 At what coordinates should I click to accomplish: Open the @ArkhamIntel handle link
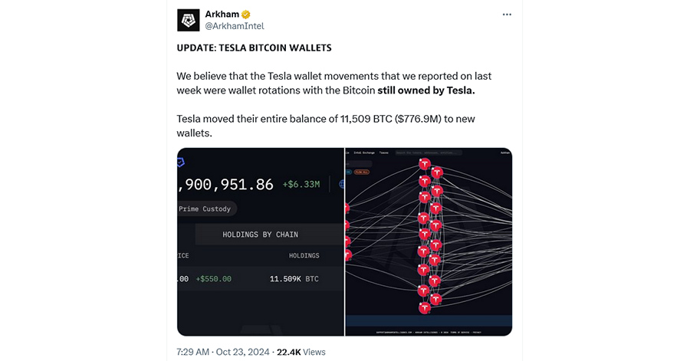[235, 26]
